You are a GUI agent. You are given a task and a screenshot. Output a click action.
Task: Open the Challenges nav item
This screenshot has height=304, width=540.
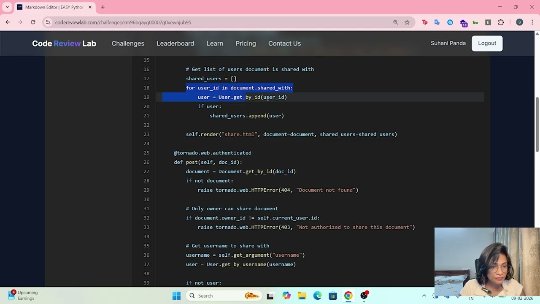pyautogui.click(x=128, y=43)
